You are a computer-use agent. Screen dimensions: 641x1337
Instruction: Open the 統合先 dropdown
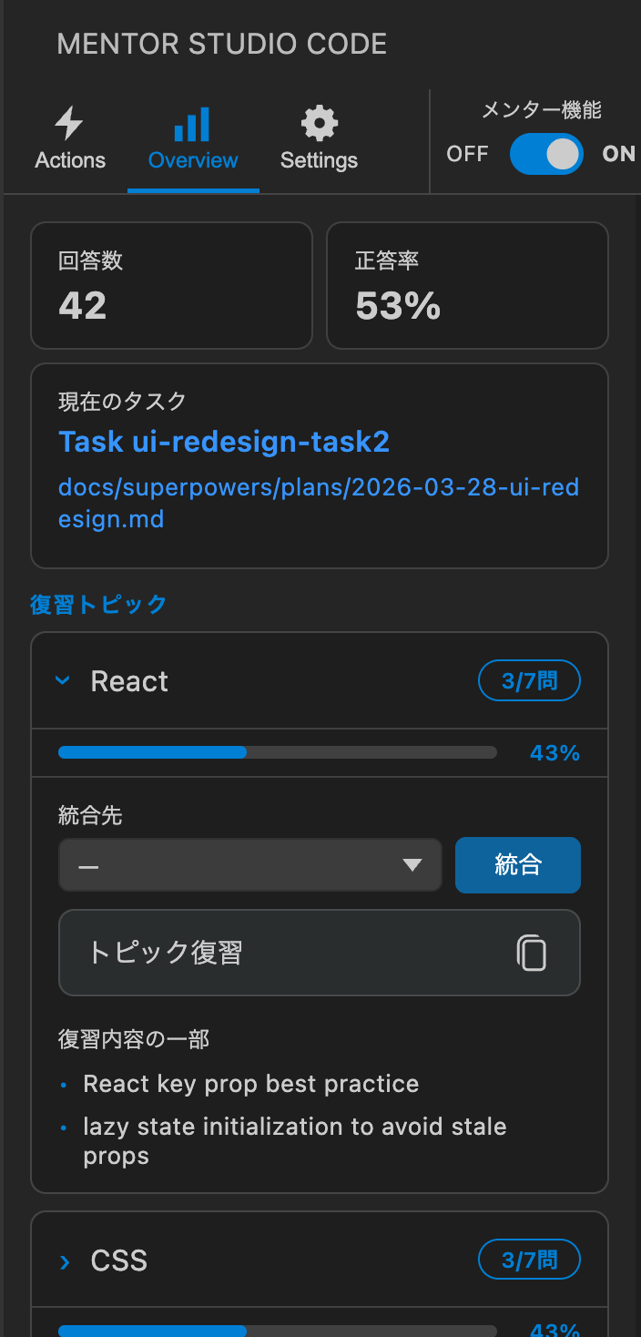pyautogui.click(x=249, y=865)
